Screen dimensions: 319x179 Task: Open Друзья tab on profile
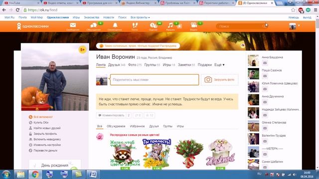117,65
